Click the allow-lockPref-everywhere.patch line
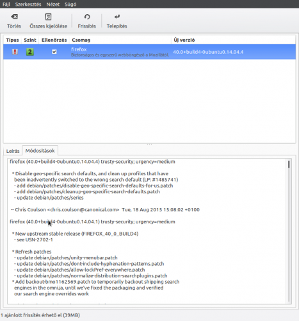This screenshot has height=321, width=299. (x=79, y=270)
